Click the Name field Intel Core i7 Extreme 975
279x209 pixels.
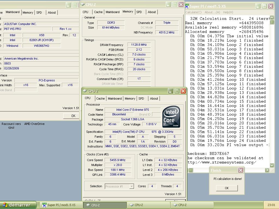tap(133, 110)
